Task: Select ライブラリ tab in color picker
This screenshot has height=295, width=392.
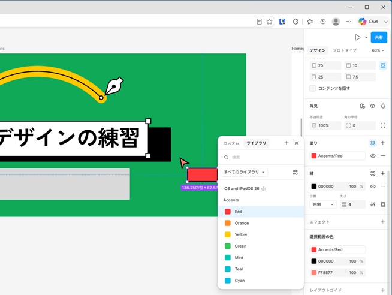Action: click(x=257, y=143)
